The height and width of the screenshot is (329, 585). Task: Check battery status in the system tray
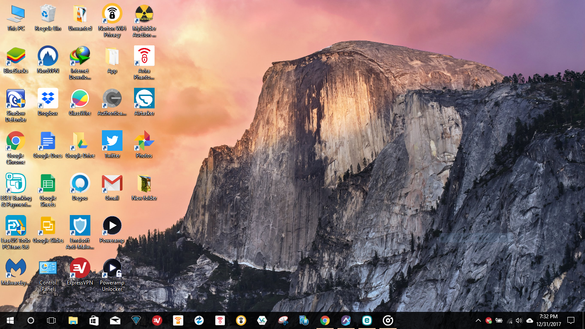pyautogui.click(x=499, y=320)
